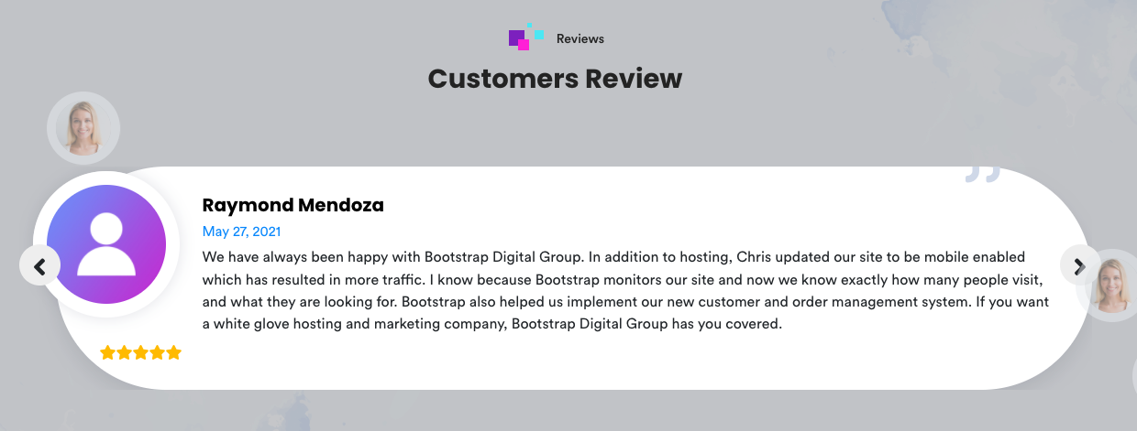Click the previous review arrow
This screenshot has width=1137, height=431.
tap(39, 266)
